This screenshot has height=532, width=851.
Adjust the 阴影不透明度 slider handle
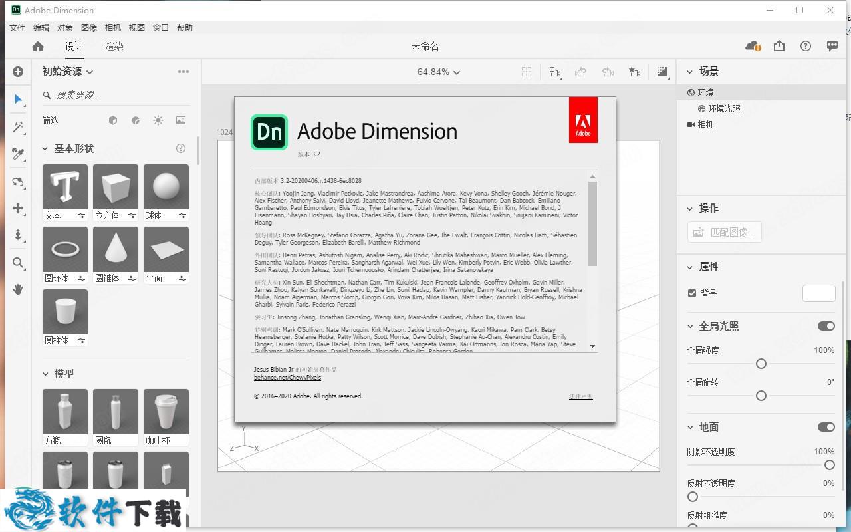click(829, 465)
